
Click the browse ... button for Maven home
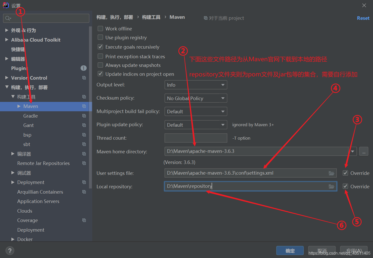pos(364,152)
